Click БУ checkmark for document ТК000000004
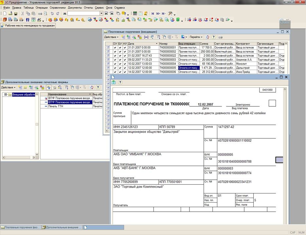Screen dimensions: 306x235 (120, 64)
